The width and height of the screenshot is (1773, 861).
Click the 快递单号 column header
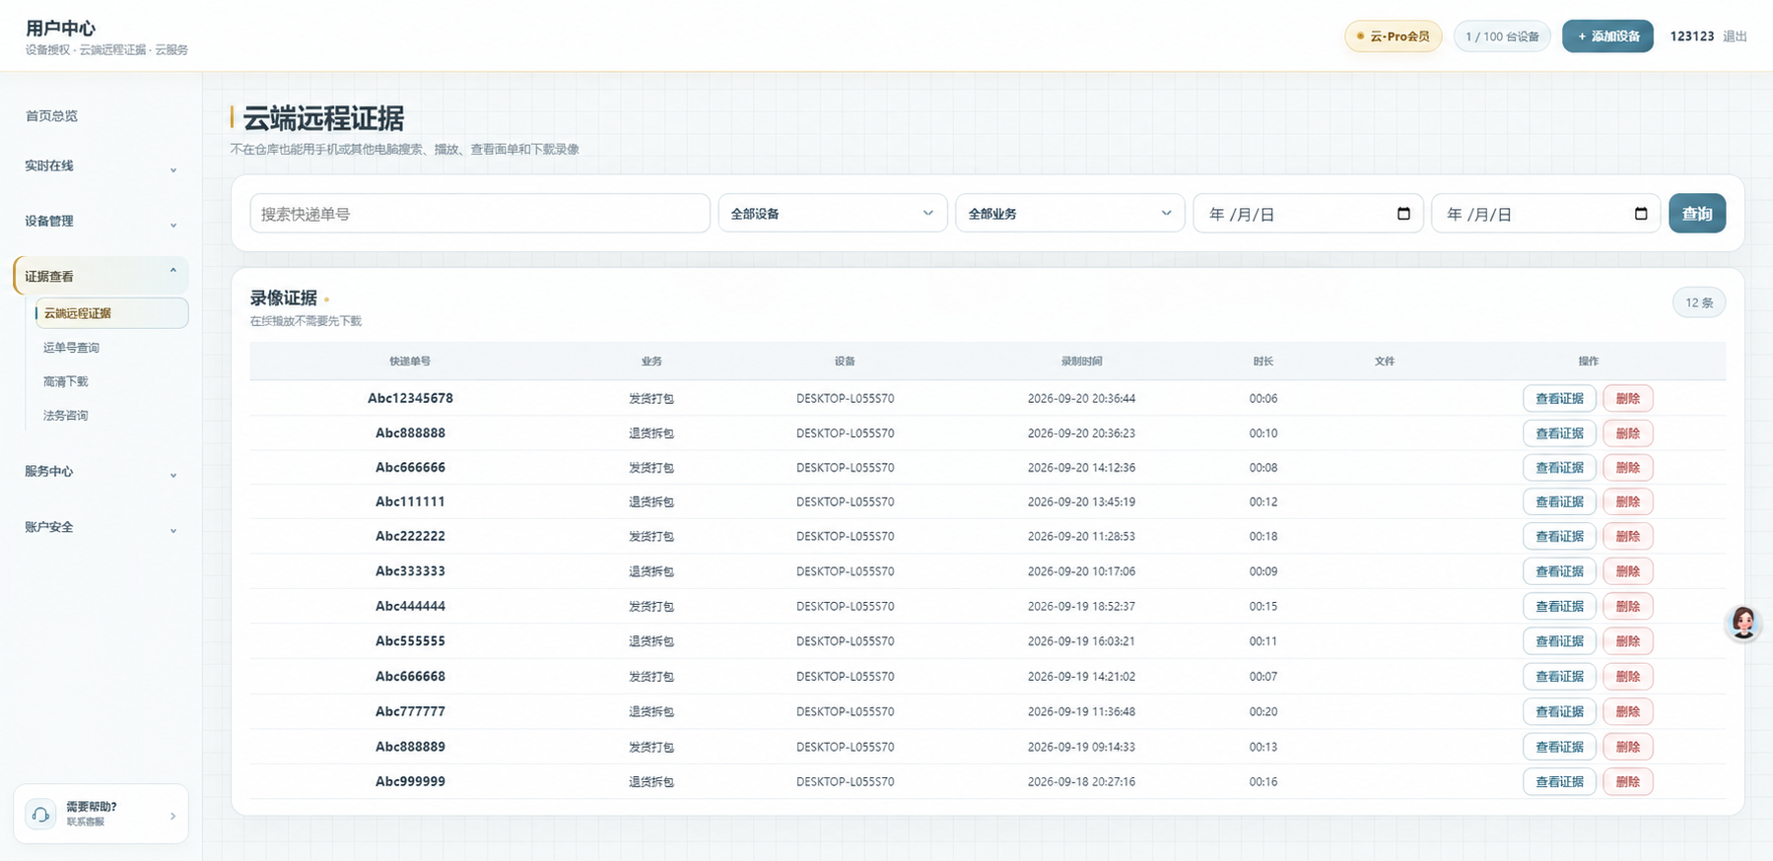point(410,362)
